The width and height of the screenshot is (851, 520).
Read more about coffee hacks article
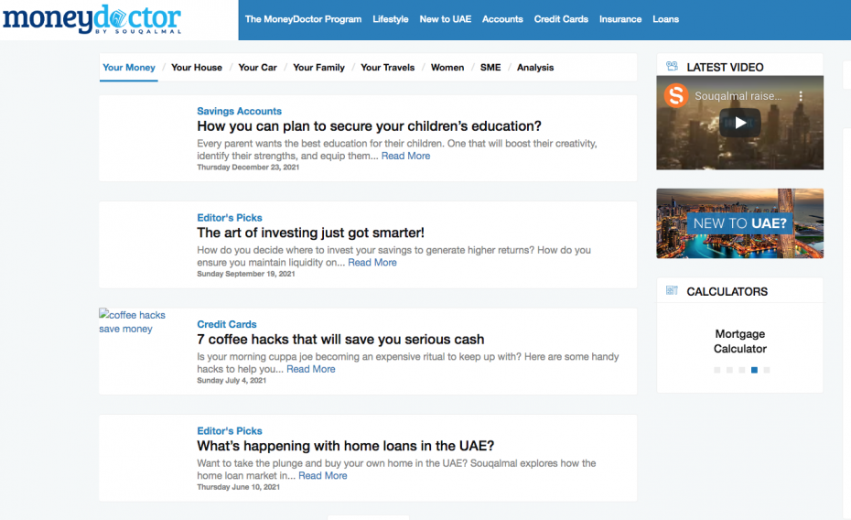(311, 369)
